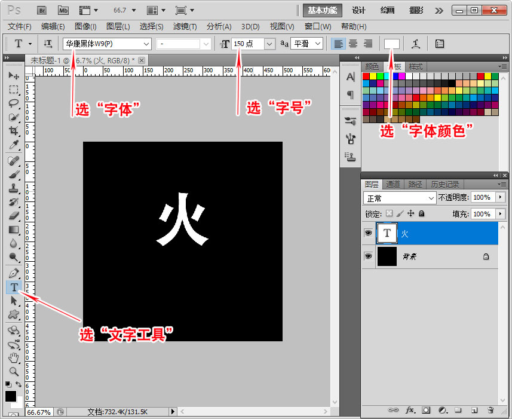Select the Move tool
The image size is (512, 419).
pyautogui.click(x=13, y=75)
